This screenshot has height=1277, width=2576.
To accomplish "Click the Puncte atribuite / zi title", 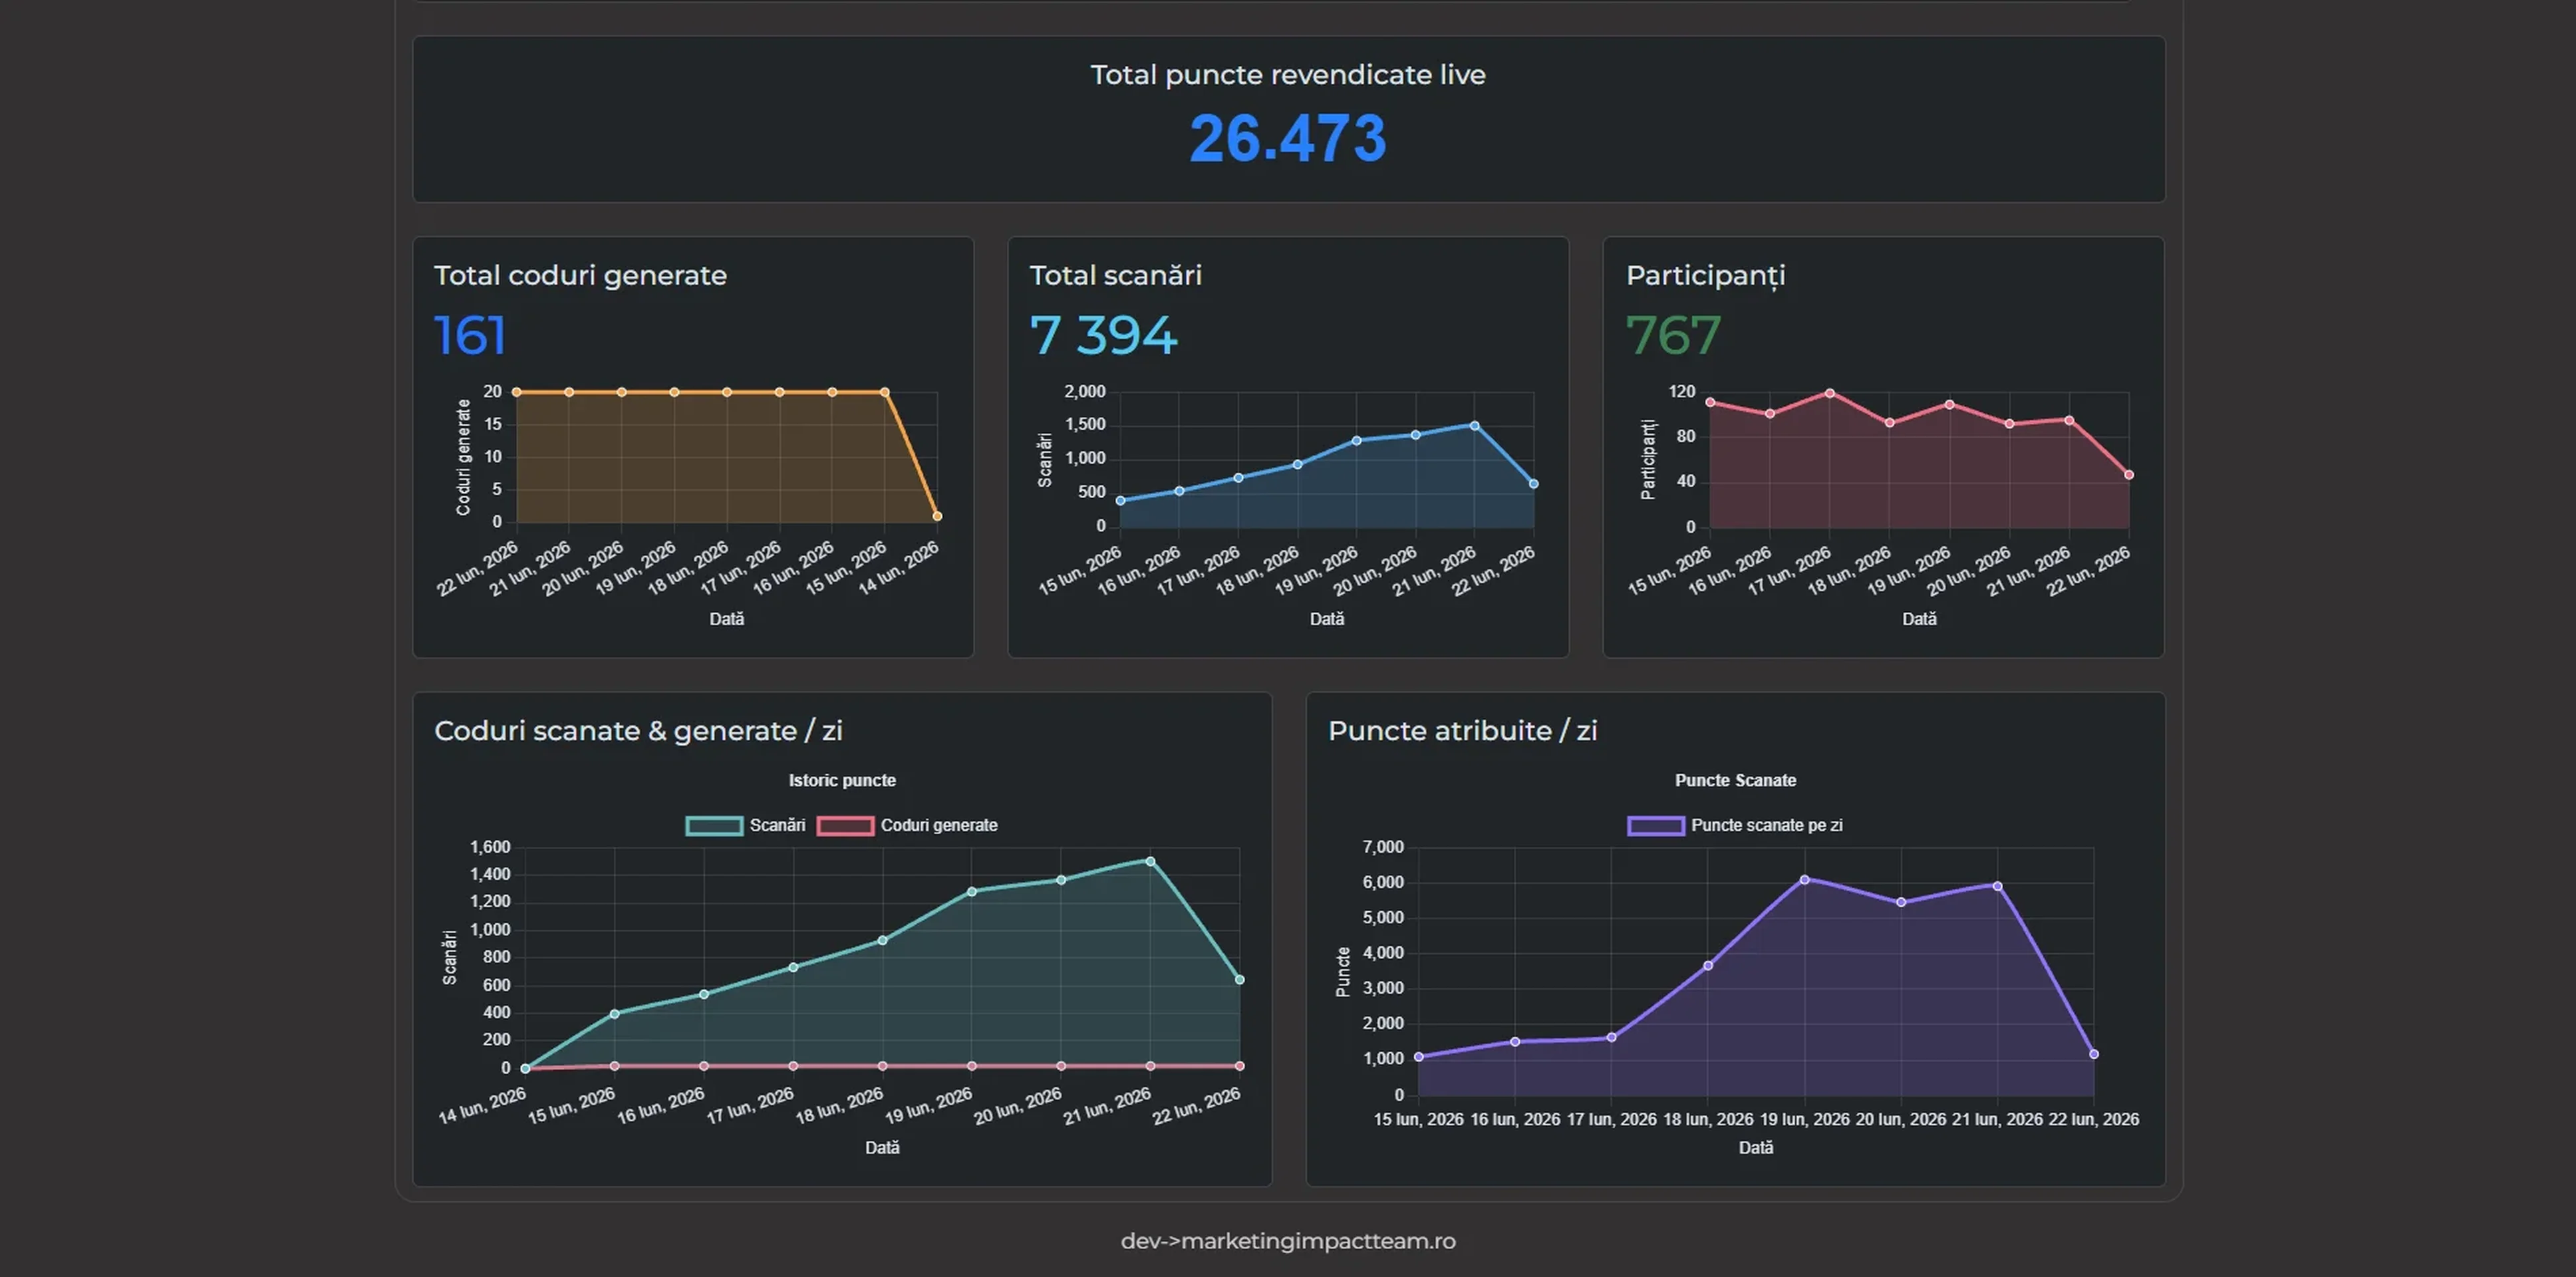I will 1462,731.
